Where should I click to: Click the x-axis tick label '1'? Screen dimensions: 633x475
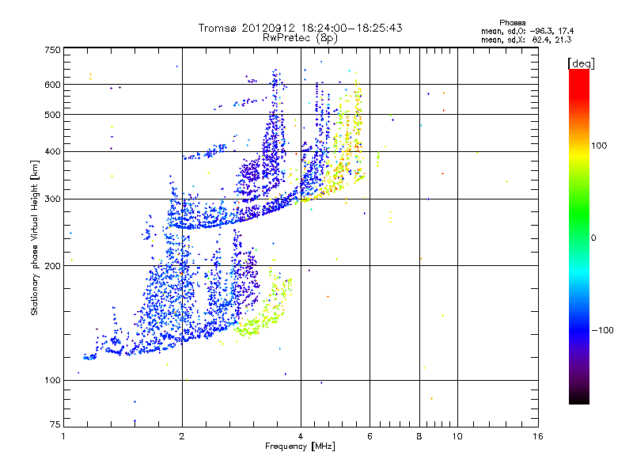[x=63, y=436]
